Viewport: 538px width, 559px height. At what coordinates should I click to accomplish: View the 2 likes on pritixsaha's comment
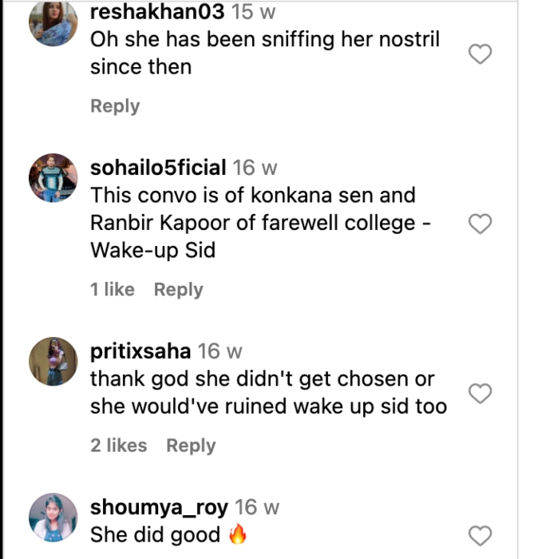119,446
